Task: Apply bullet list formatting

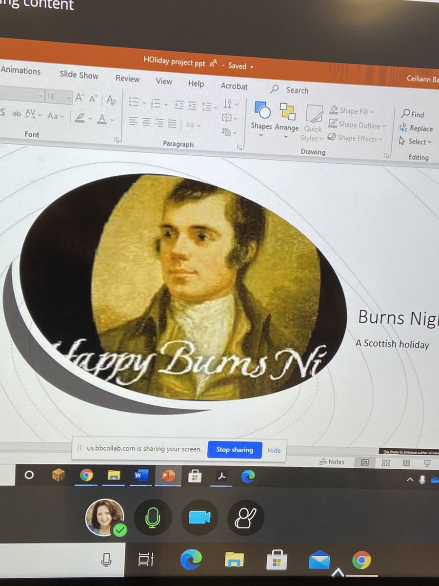Action: [x=134, y=102]
